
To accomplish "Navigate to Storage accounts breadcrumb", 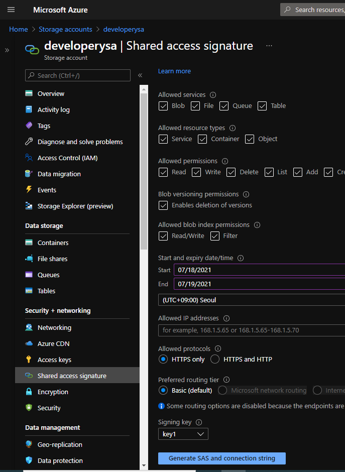I will coord(65,29).
